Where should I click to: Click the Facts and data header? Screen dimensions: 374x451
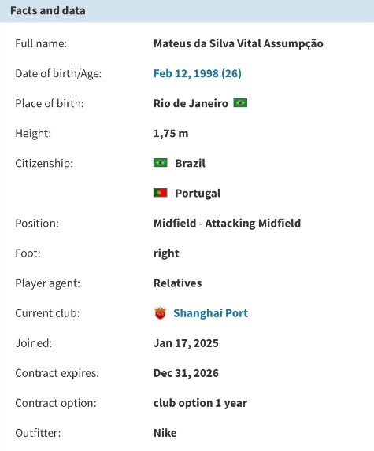[48, 11]
